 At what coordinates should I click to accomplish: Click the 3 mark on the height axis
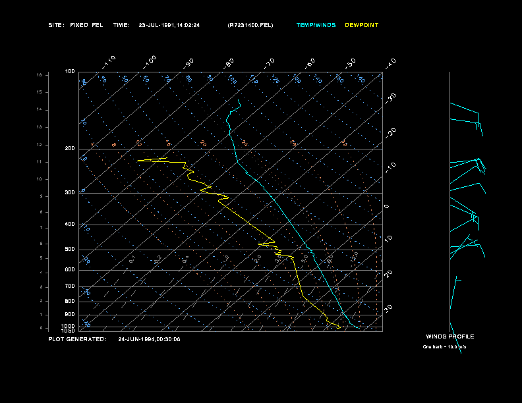pos(42,287)
